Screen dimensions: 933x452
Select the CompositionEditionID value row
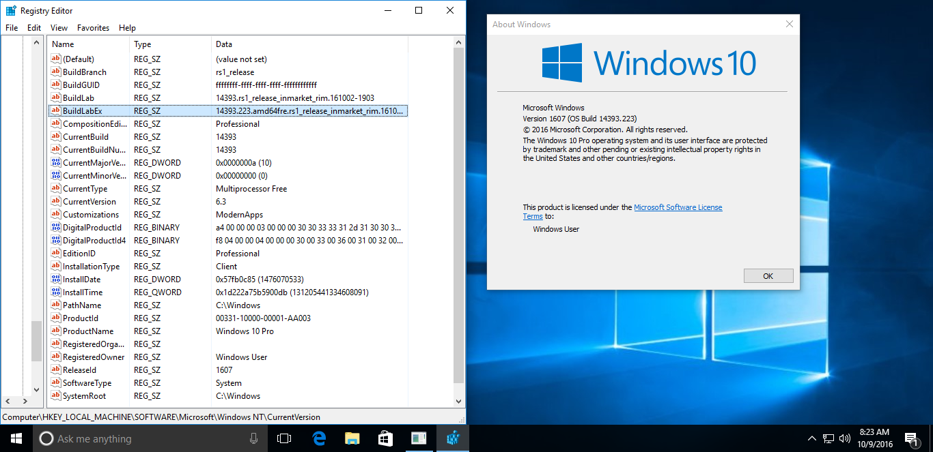point(228,124)
